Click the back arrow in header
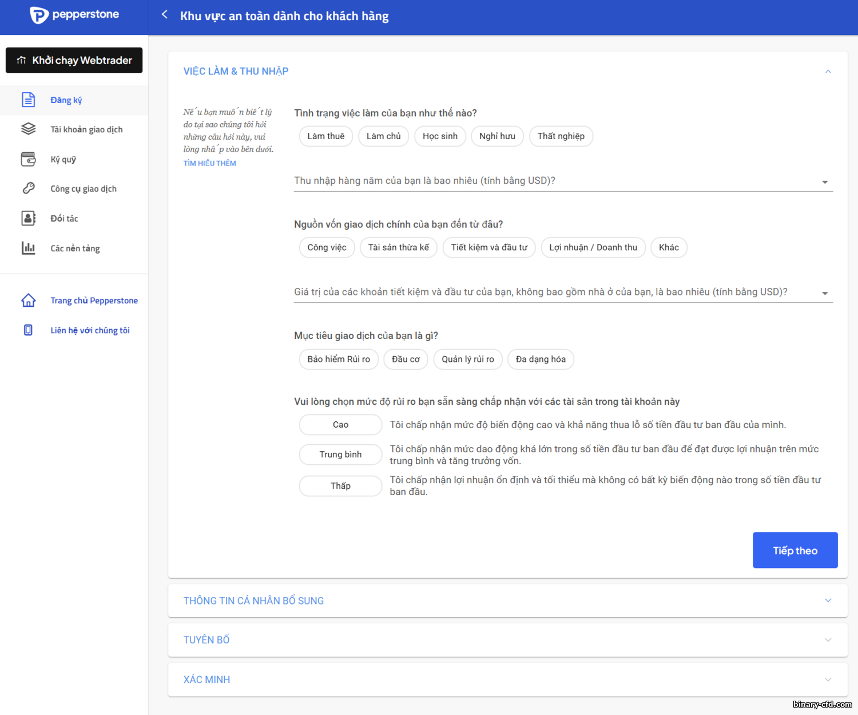The image size is (858, 715). click(165, 15)
